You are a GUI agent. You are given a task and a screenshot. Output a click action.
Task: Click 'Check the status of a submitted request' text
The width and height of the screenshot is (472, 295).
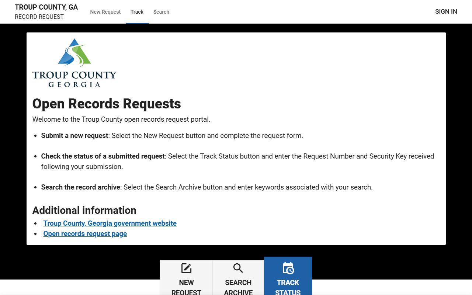point(103,156)
